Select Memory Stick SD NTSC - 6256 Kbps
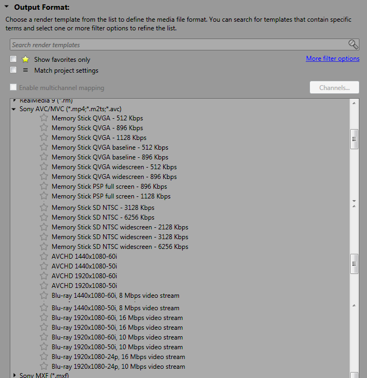 103,217
